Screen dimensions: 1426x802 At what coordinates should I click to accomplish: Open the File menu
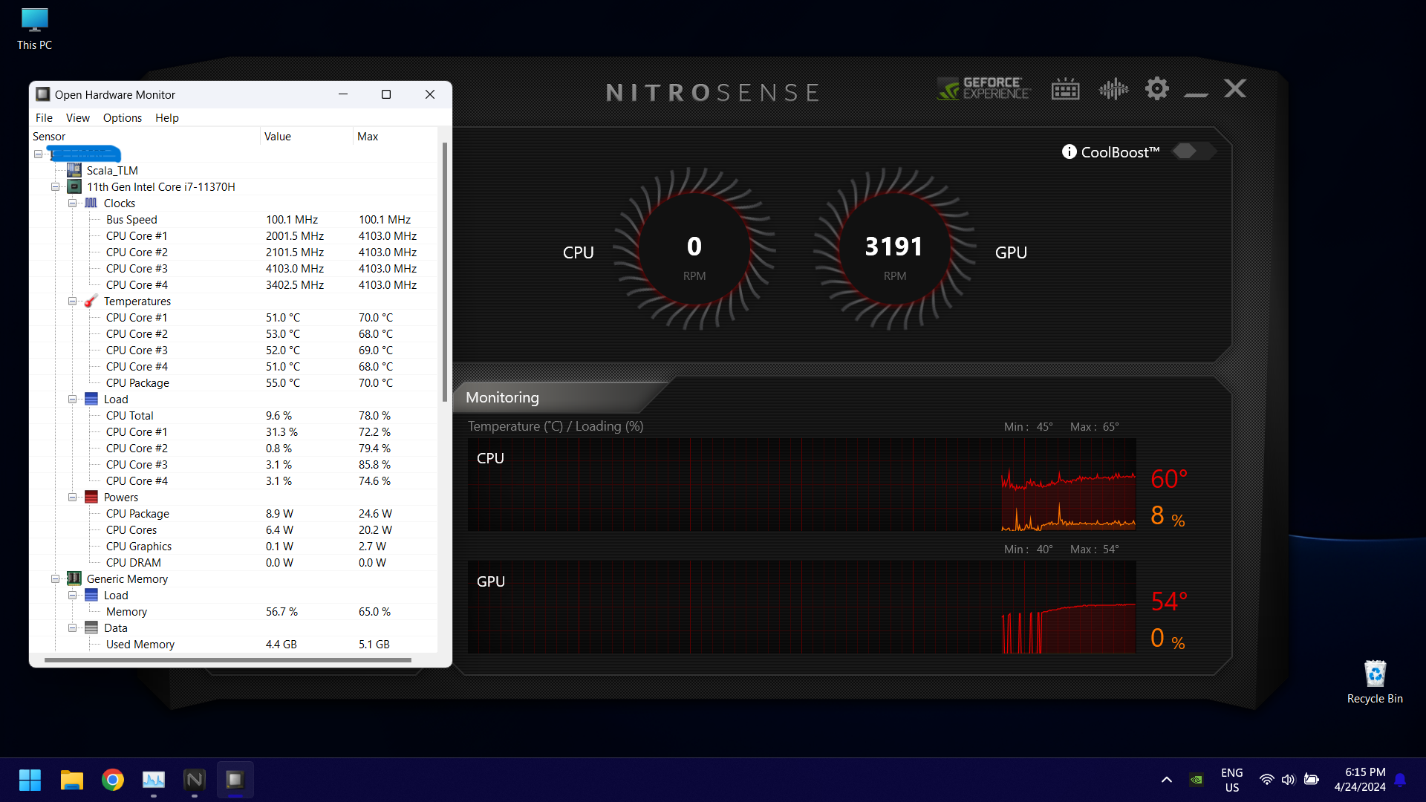[x=44, y=118]
